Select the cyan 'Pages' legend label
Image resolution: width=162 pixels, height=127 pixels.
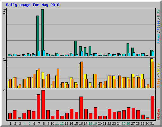(158, 39)
